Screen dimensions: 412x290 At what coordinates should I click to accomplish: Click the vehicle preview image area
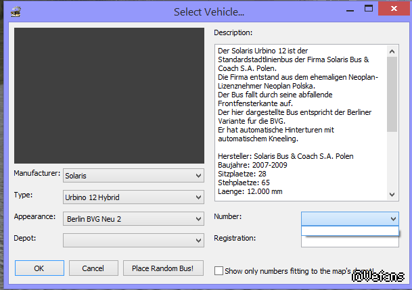109,95
